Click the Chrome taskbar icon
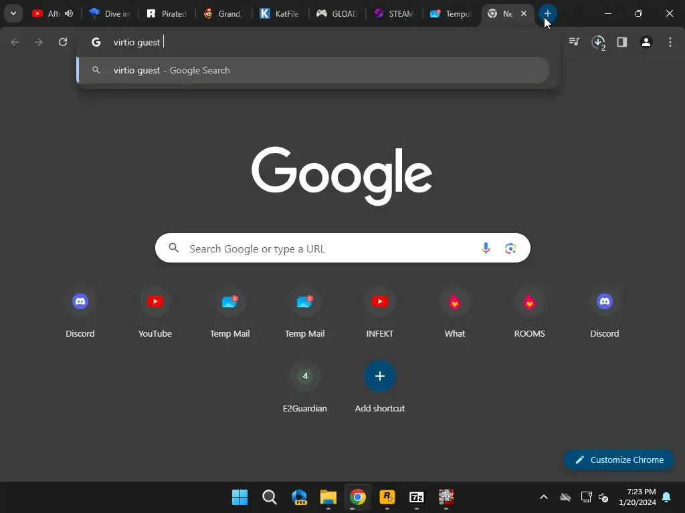Viewport: 685px width, 513px height. tap(358, 497)
